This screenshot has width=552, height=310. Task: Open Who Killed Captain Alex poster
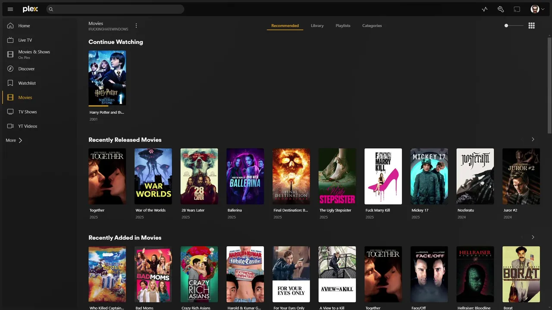107,274
